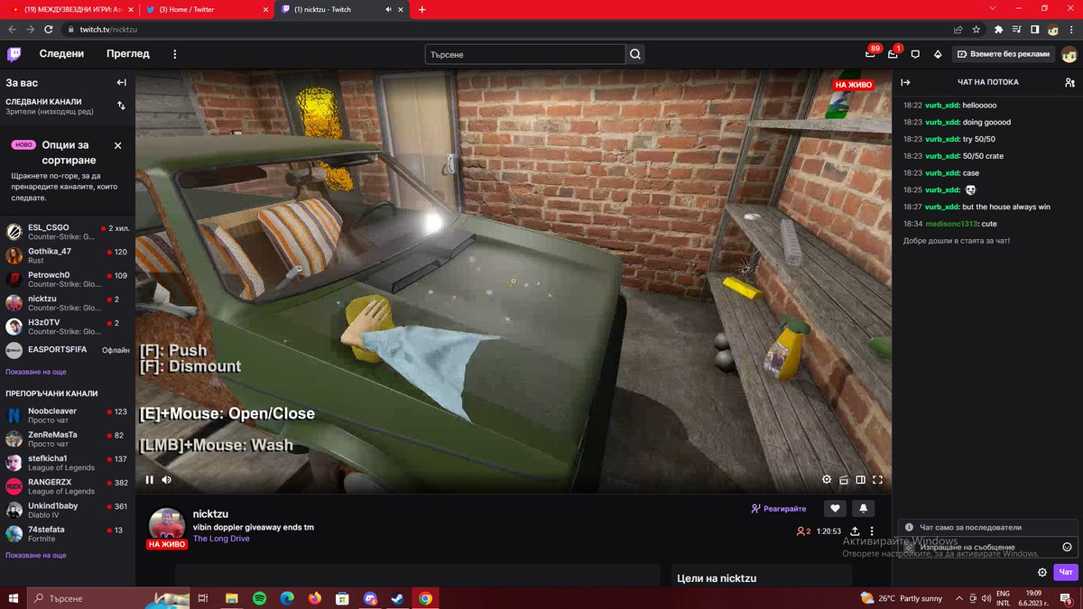This screenshot has height=609, width=1083.
Task: Open the 74stefata Fortnite channel
Action: coord(68,534)
